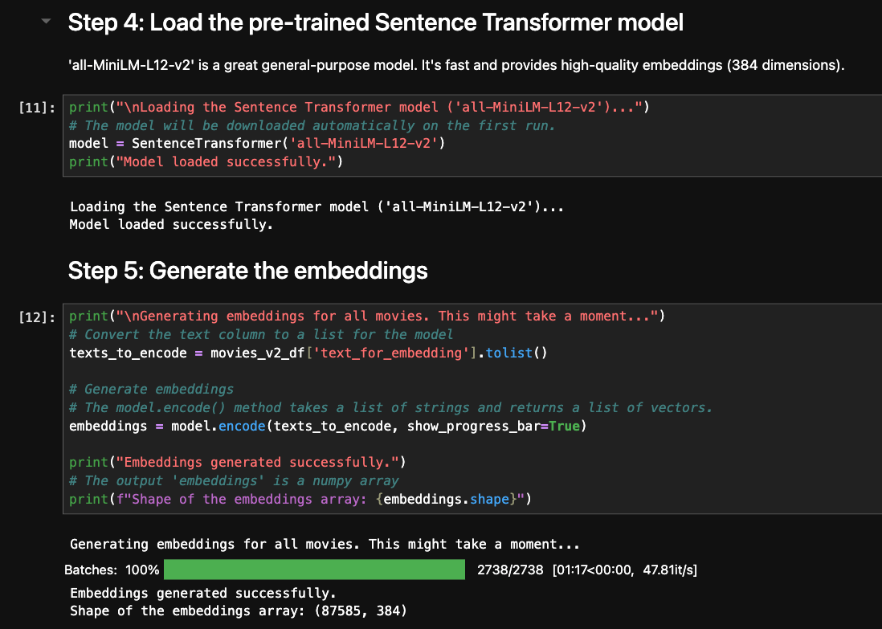Click the print 'Model loaded successfully.' code line
Viewport: 882px width, 629px height.
point(206,162)
